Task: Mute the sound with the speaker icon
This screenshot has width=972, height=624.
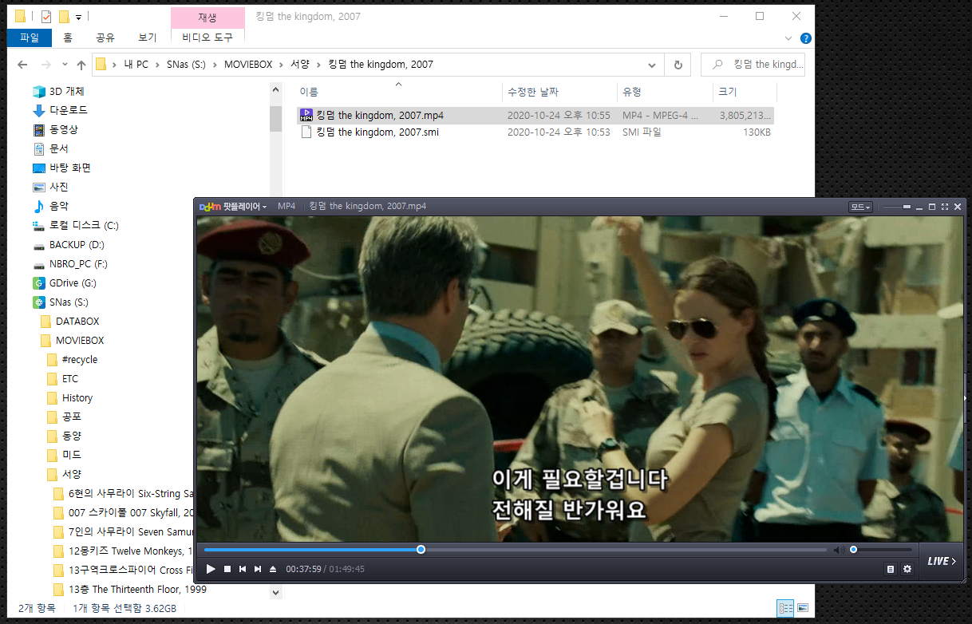Action: (x=839, y=550)
